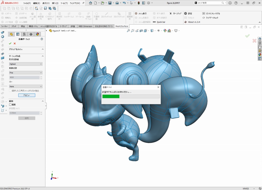This screenshot has width=262, height=190.
Task: Pin the menu bar with the pushpin
Action: click(x=83, y=3)
